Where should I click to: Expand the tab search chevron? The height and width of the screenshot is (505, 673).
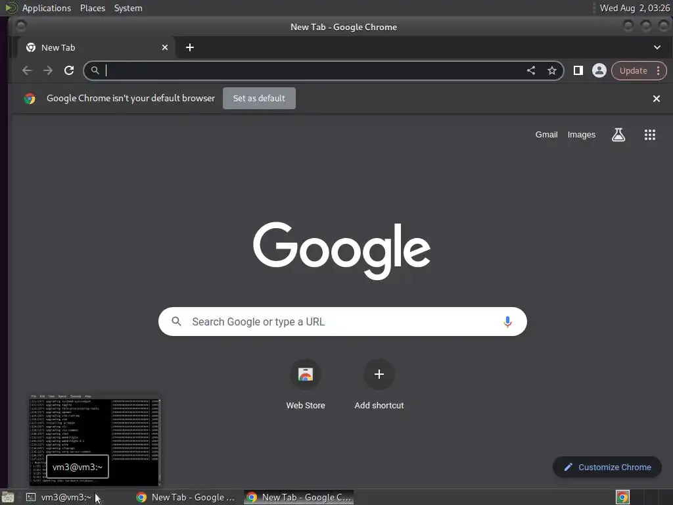point(657,47)
